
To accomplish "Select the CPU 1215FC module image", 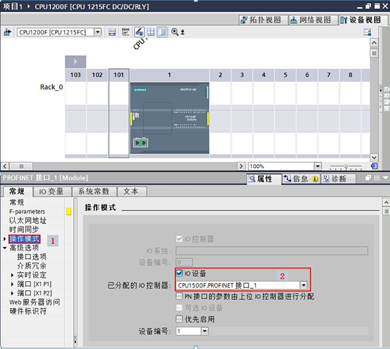I will tap(169, 118).
